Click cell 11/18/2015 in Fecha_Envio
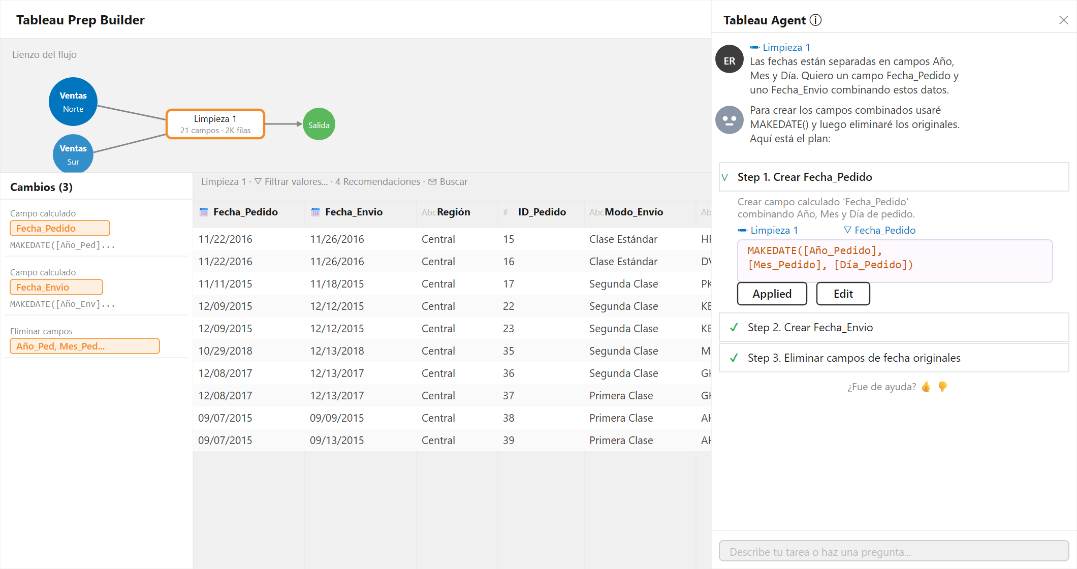 tap(337, 284)
